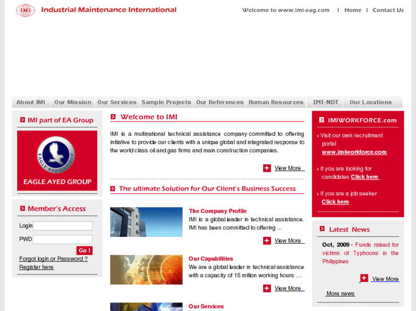Submit login with the Go ! button
Screen dimensions: 416x311
[84, 251]
